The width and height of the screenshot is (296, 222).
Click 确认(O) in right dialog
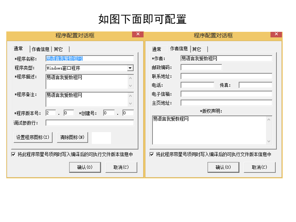click(x=223, y=167)
